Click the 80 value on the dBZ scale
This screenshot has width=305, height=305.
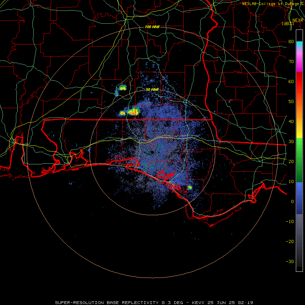291,41
